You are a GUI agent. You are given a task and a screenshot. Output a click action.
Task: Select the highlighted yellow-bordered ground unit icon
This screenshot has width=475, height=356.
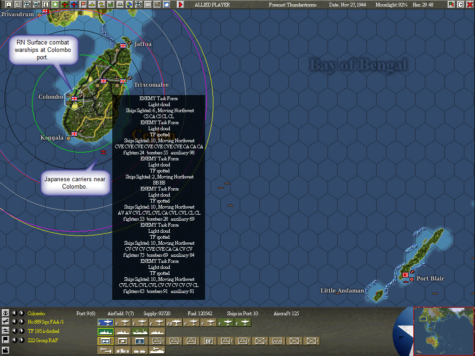pyautogui.click(x=106, y=341)
